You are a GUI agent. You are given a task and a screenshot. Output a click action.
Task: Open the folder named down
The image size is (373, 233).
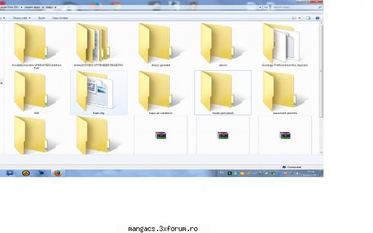[223, 45]
